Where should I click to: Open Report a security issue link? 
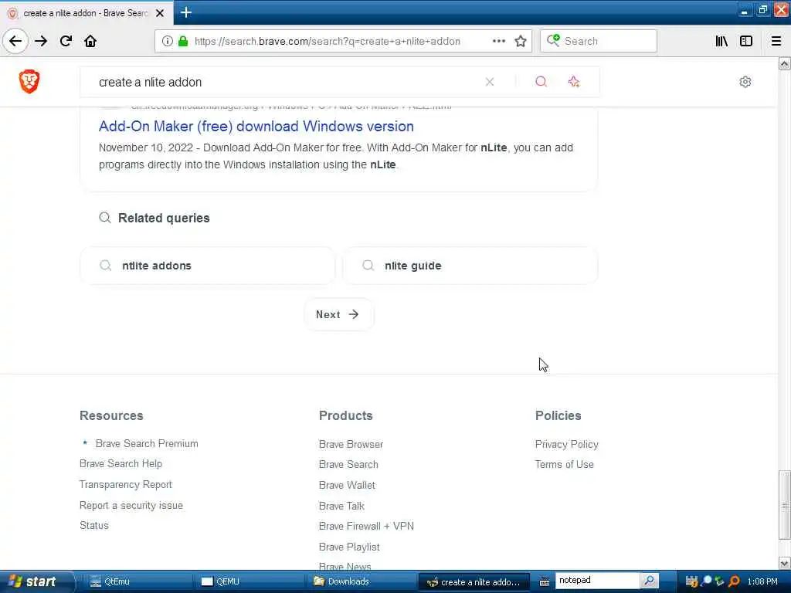[131, 505]
